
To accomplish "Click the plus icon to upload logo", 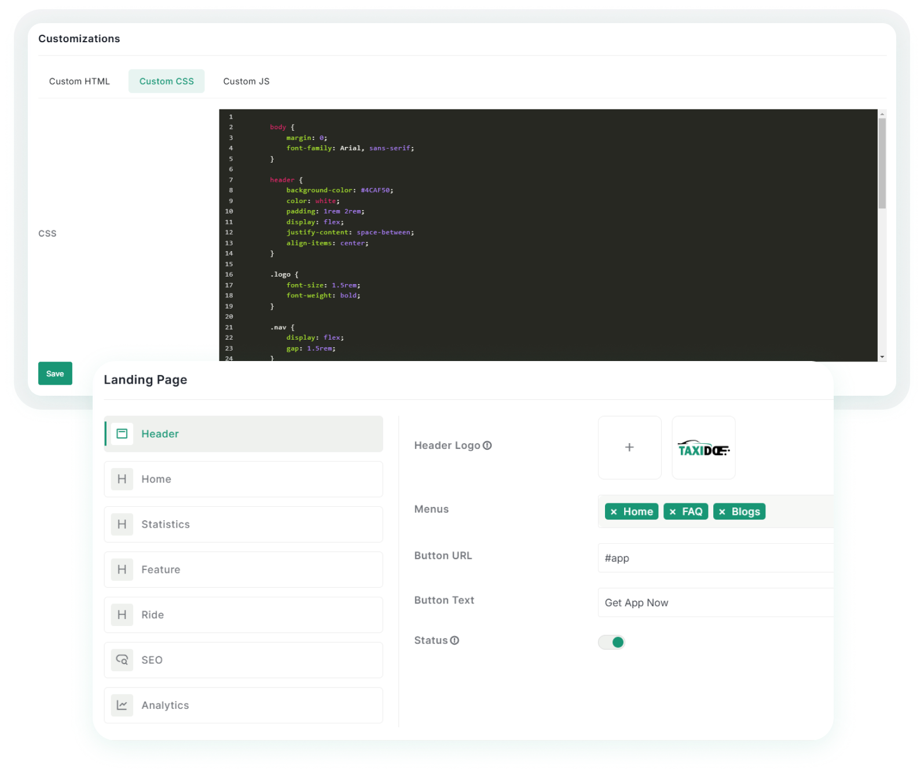I will 629,447.
